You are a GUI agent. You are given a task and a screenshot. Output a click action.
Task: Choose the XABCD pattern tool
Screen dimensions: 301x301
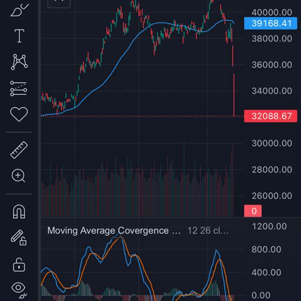[x=19, y=62]
